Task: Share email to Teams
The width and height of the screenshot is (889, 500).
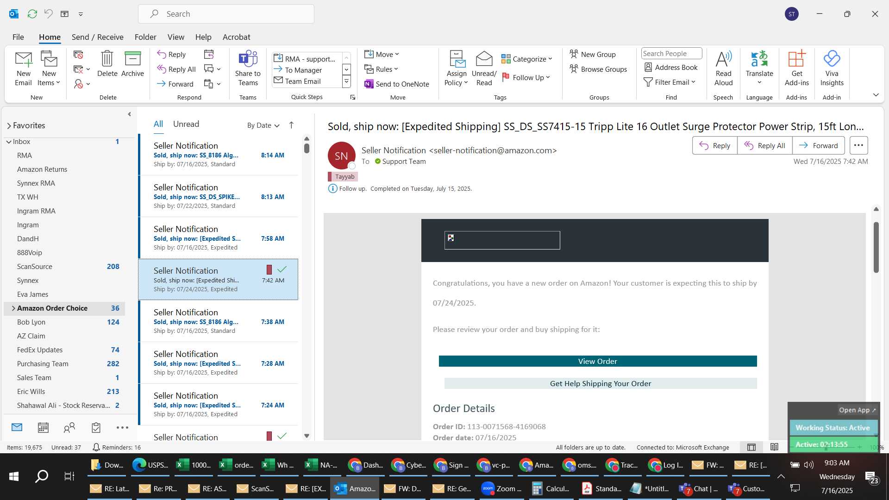Action: click(248, 69)
